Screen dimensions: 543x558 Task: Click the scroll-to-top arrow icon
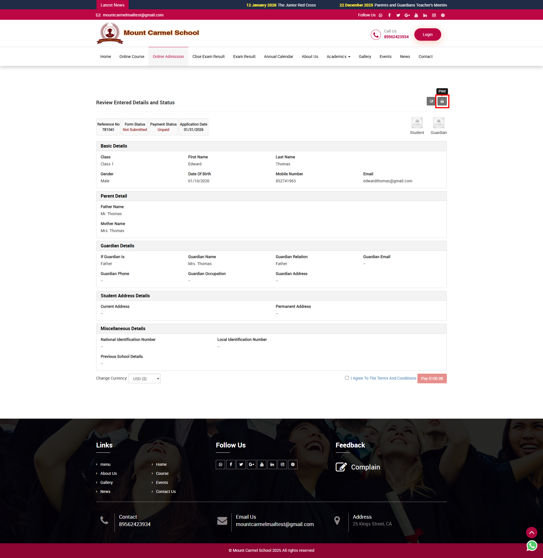[x=531, y=532]
